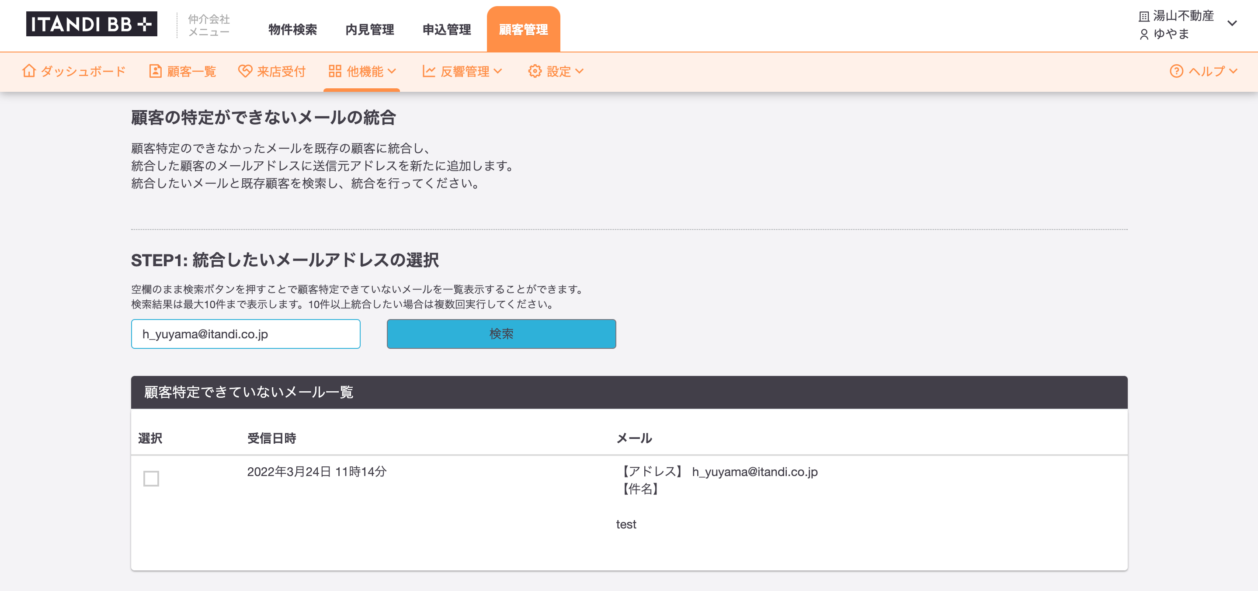Click the 他機能 grid icon
The image size is (1258, 591).
tap(335, 71)
